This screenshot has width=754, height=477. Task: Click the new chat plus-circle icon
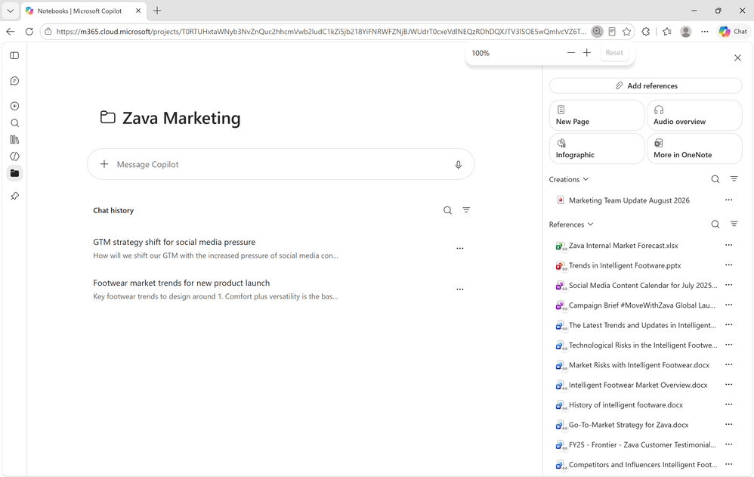click(14, 106)
